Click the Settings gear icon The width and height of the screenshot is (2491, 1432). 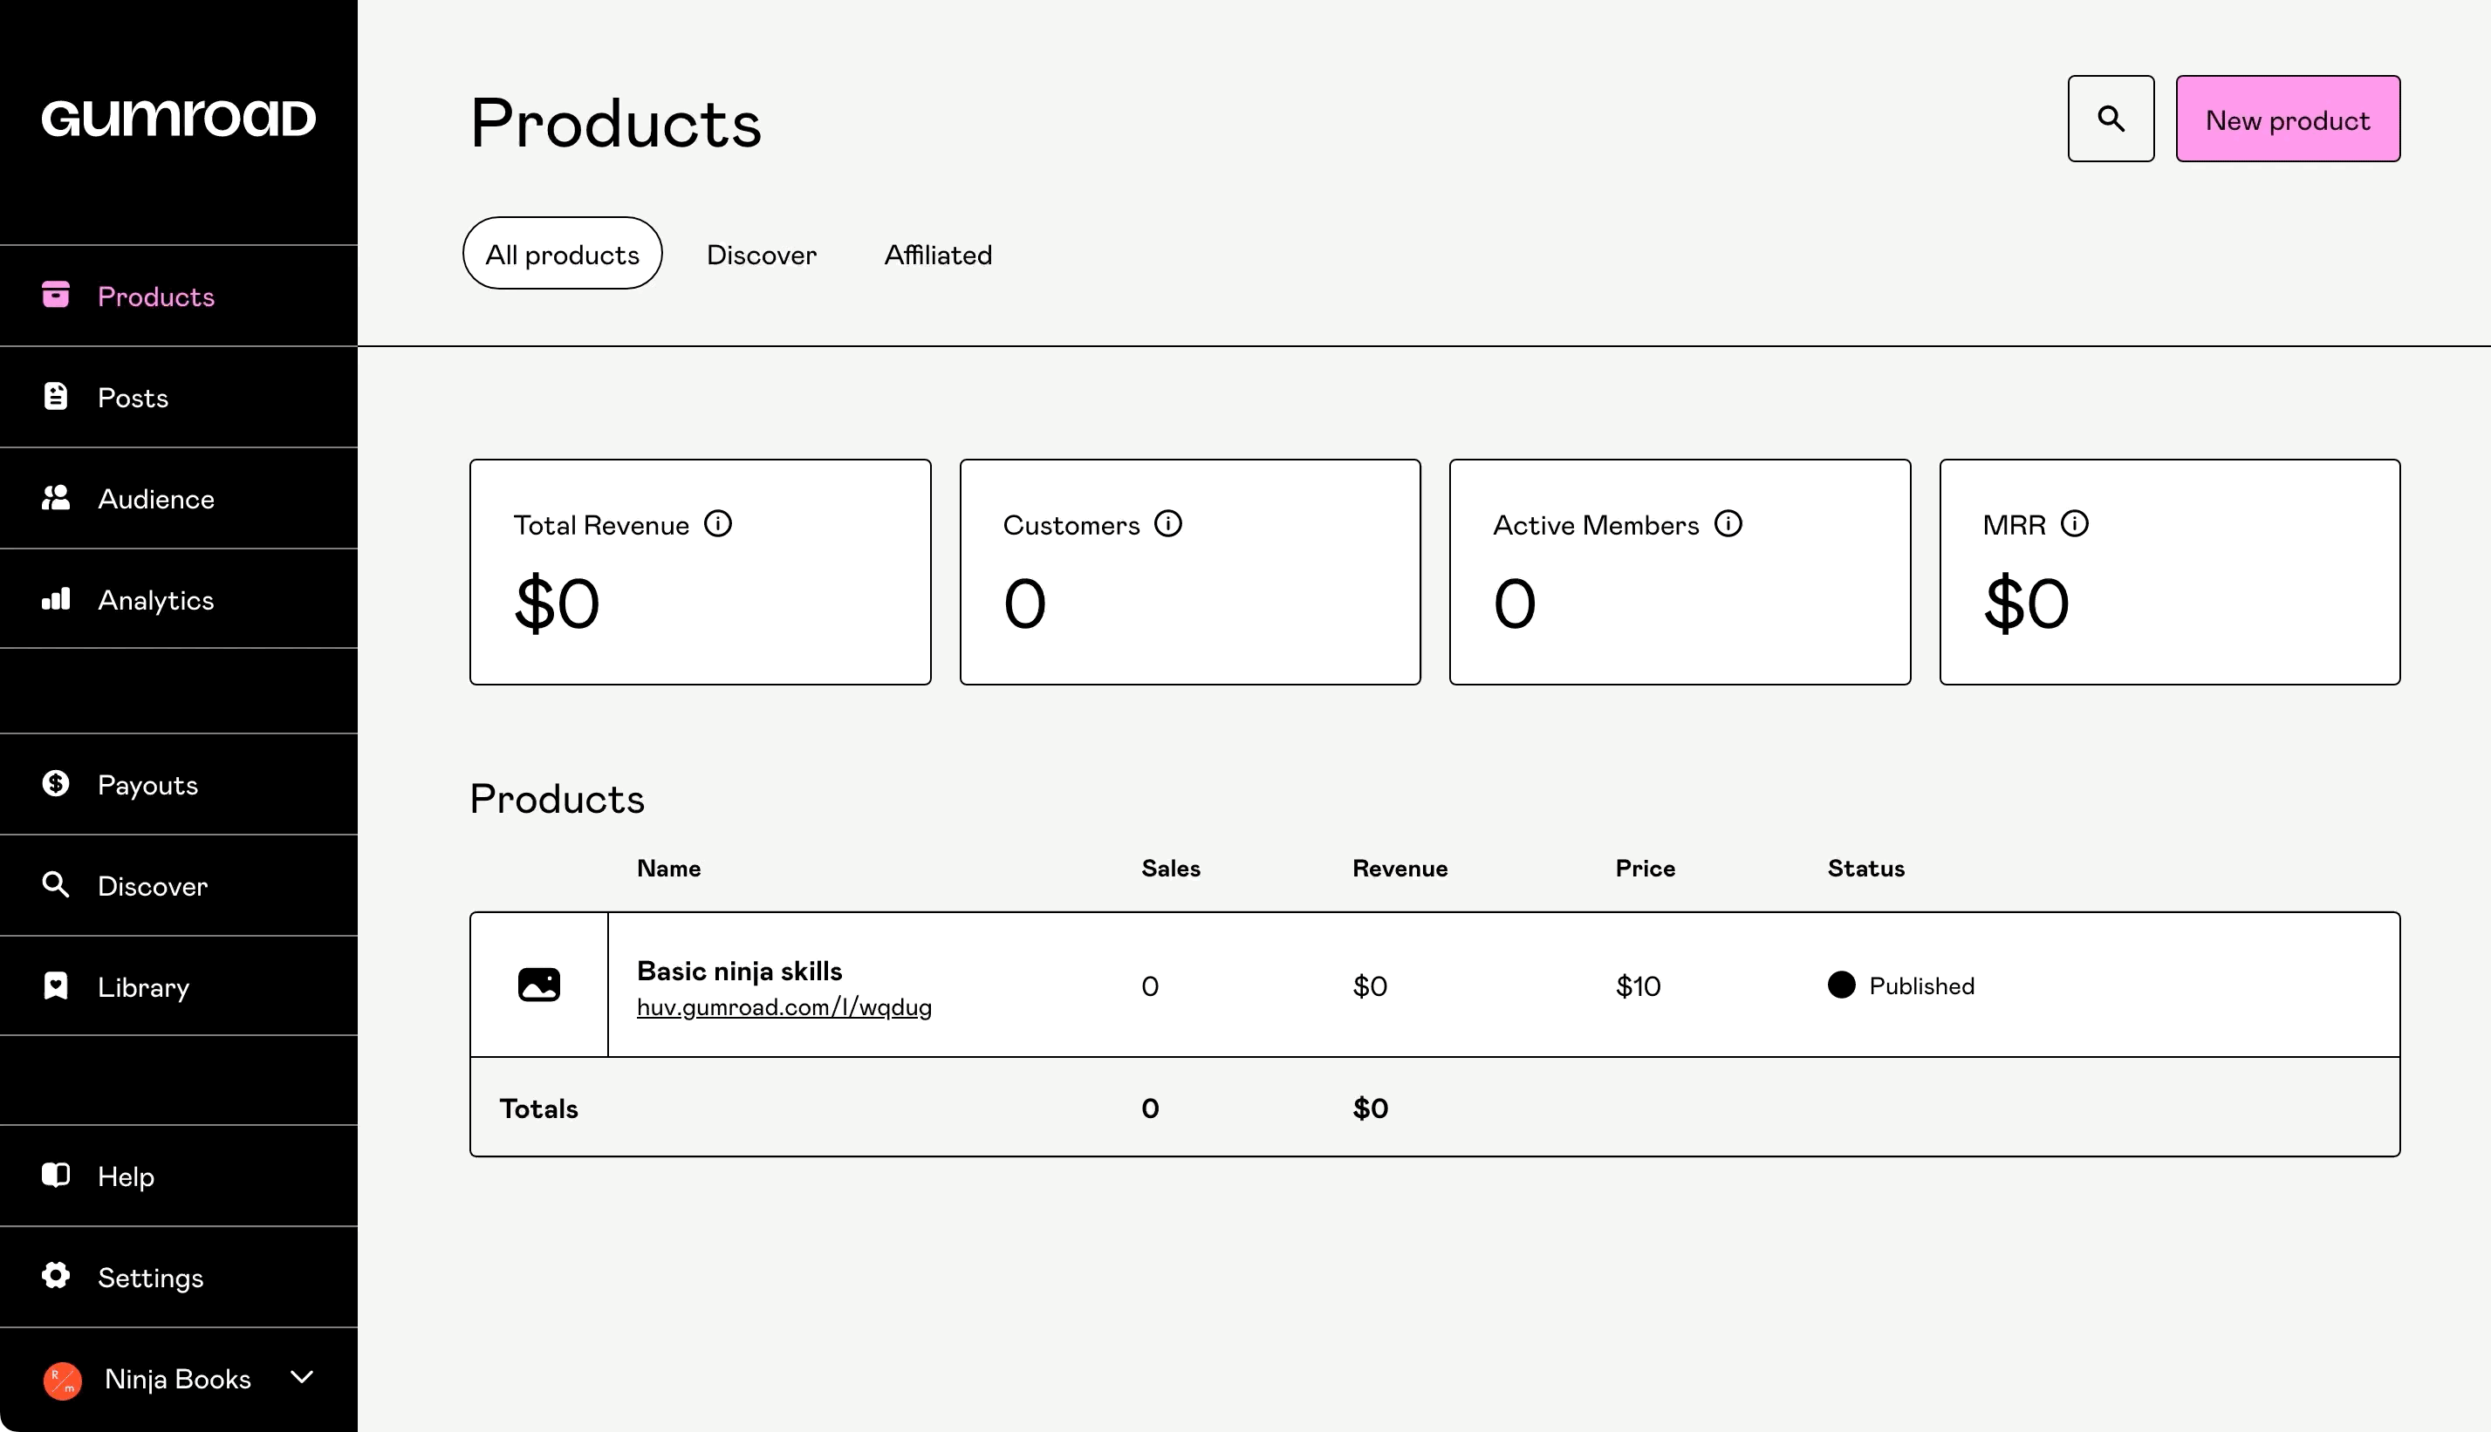tap(56, 1276)
